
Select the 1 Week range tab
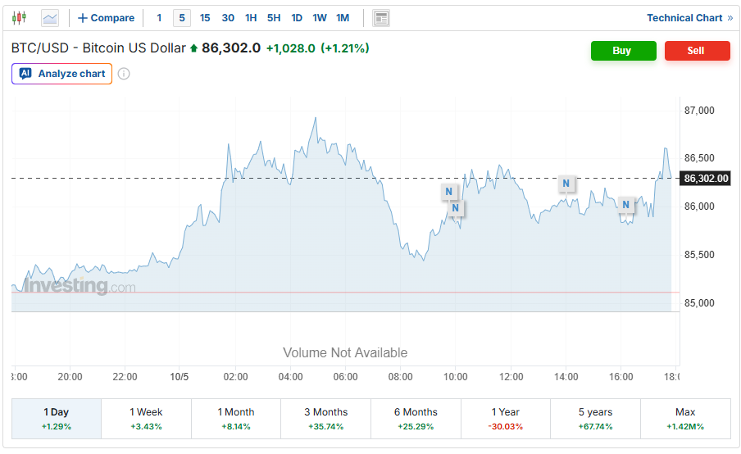[x=146, y=419]
